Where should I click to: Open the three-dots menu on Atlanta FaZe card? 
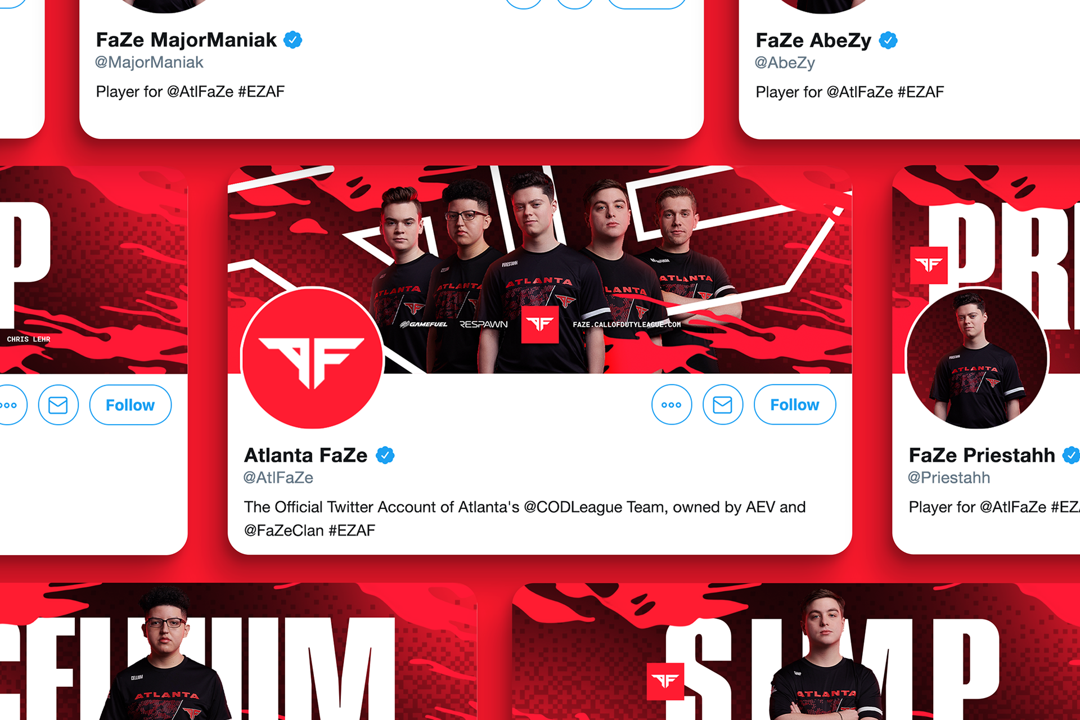tap(672, 404)
